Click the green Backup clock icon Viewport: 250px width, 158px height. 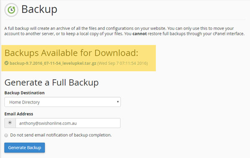(x=11, y=10)
